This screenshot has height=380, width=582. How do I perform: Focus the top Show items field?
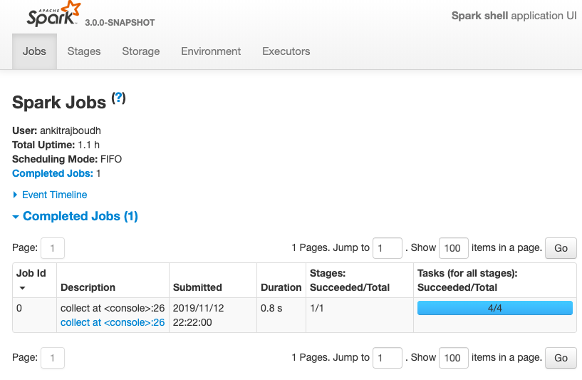point(454,248)
